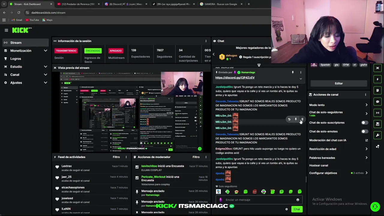Image resolution: width=384 pixels, height=216 pixels.
Task: Open Modo lento settings chevron
Action: (366, 105)
